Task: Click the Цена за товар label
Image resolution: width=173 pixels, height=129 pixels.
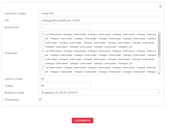Action: point(14,79)
